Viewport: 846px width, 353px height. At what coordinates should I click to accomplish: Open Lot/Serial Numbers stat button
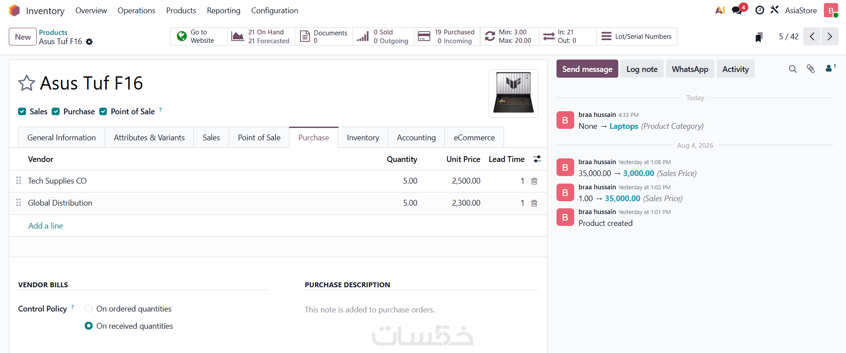pos(637,37)
